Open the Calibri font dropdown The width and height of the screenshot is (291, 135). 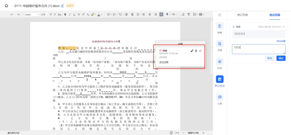click(32, 14)
